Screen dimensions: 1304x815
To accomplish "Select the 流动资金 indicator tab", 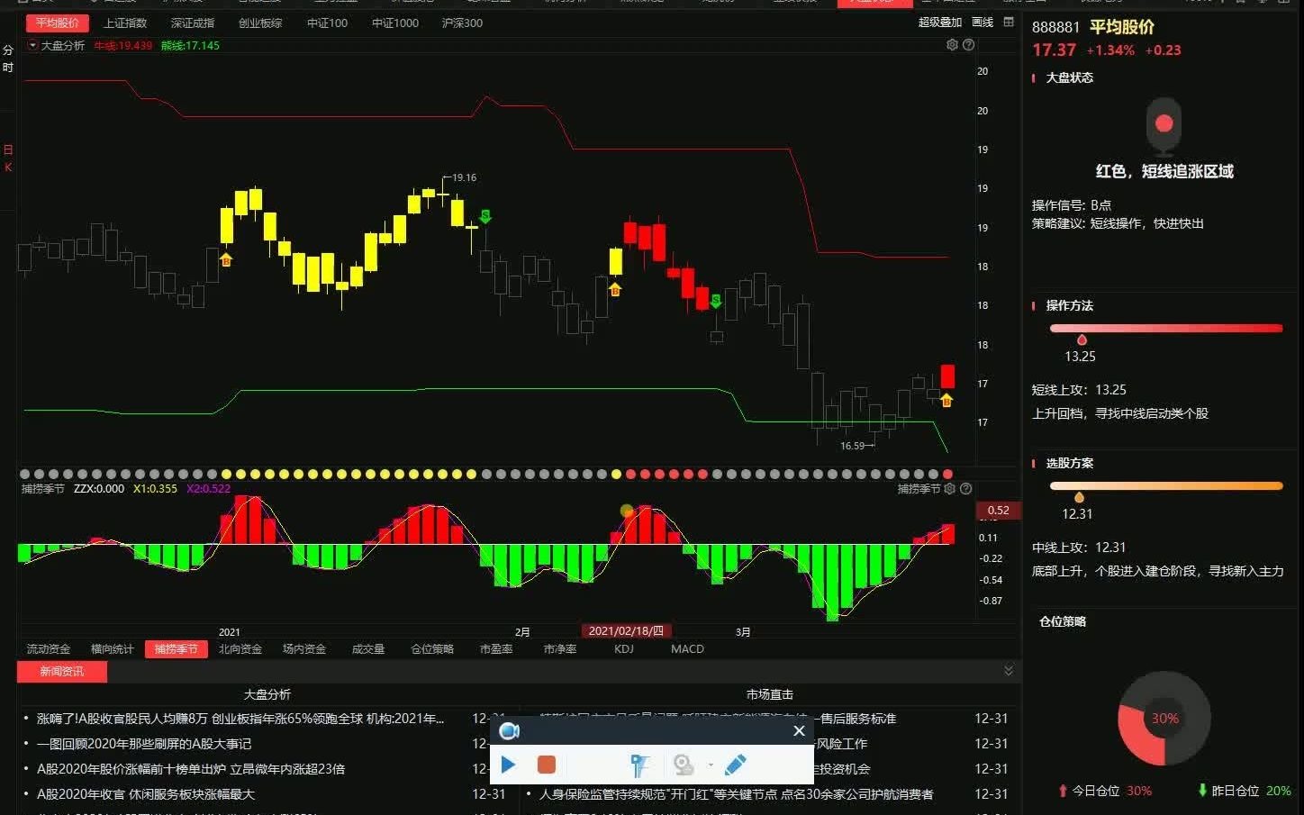I will 49,648.
